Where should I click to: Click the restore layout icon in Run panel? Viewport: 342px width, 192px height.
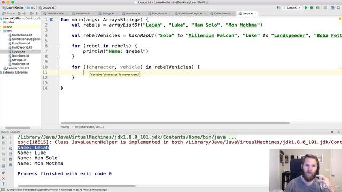click(3, 166)
